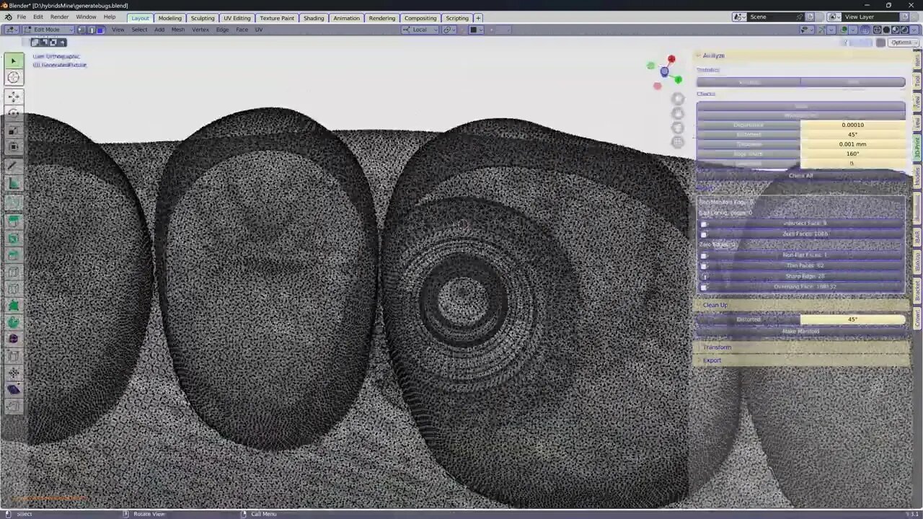The height and width of the screenshot is (519, 923).
Task: Expand the Transform panel
Action: tap(717, 347)
